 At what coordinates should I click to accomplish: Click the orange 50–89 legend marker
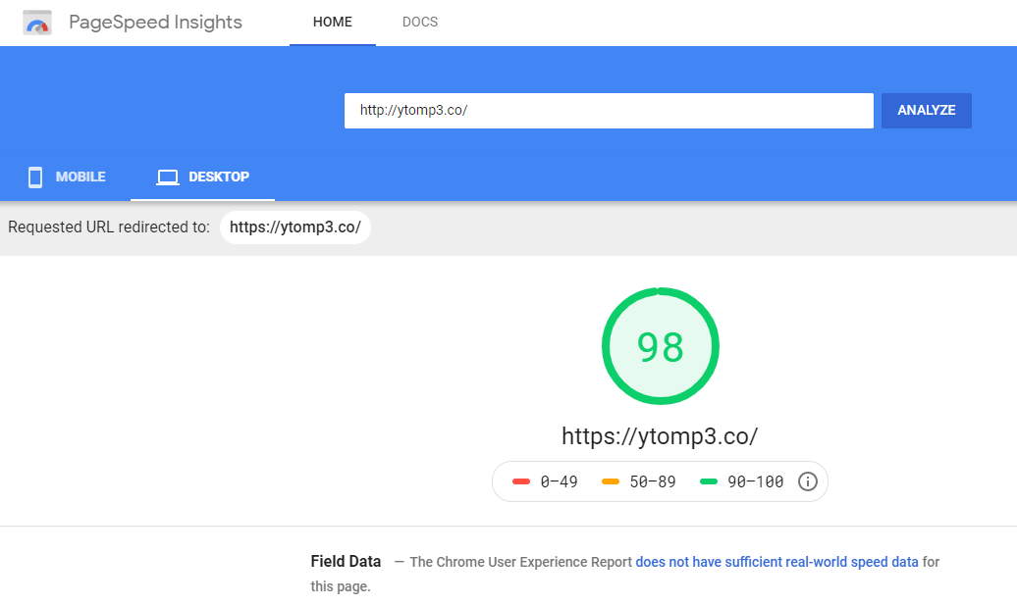tap(611, 481)
